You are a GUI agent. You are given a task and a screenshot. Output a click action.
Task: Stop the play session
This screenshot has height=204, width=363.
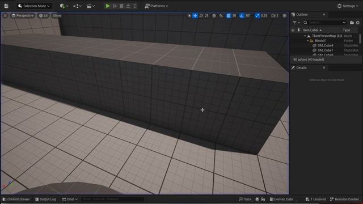[121, 6]
